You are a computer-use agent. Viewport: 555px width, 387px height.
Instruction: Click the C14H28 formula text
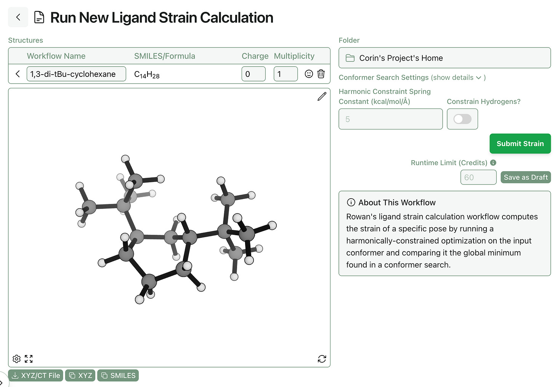(147, 75)
